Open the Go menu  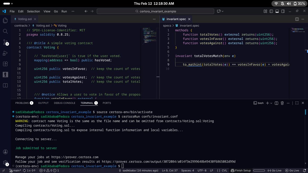56,11
